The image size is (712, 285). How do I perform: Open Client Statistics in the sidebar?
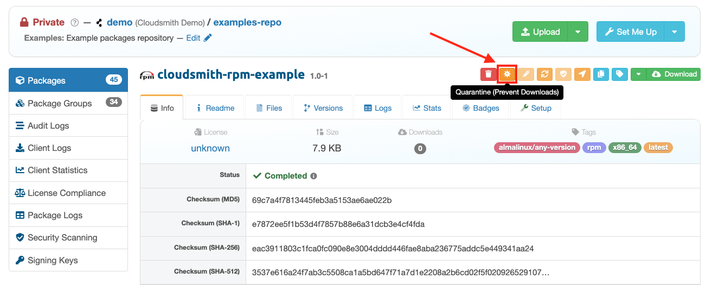(68, 170)
